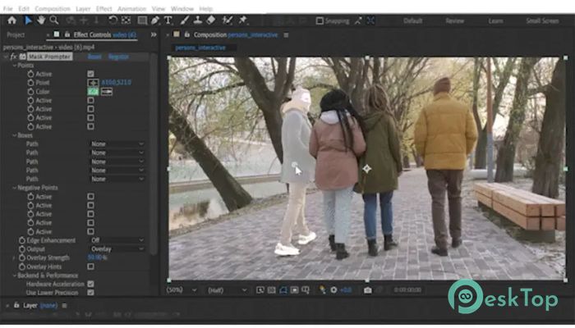This screenshot has width=575, height=328.
Task: Click the Color eyedropper icon
Action: click(x=107, y=92)
